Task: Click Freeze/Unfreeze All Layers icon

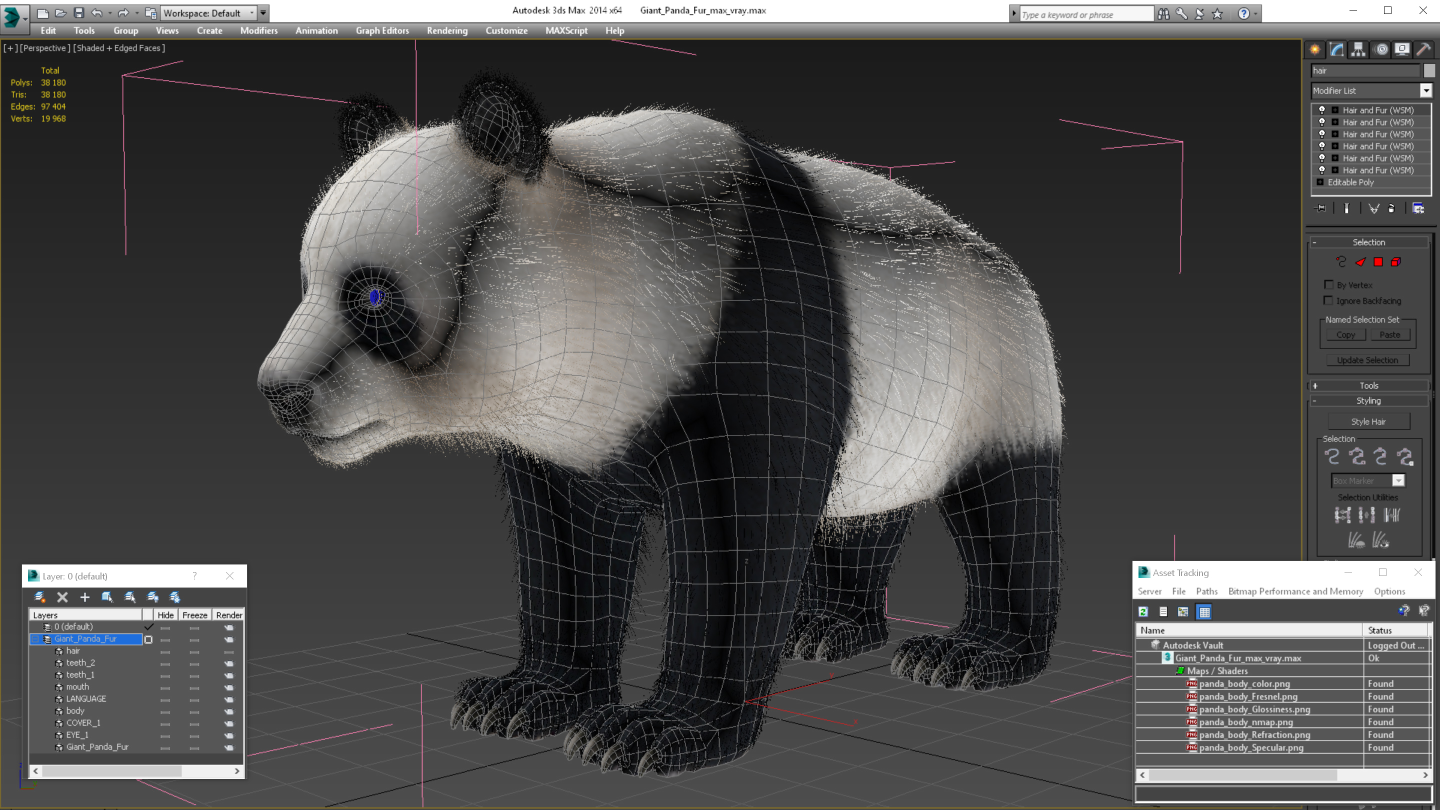Action: click(175, 597)
